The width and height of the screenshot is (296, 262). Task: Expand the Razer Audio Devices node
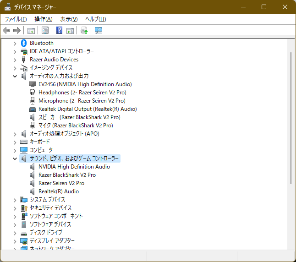(15, 60)
